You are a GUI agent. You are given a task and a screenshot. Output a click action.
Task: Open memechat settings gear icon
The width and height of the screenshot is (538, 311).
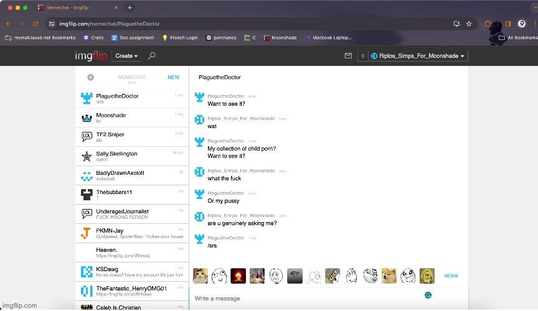90,77
